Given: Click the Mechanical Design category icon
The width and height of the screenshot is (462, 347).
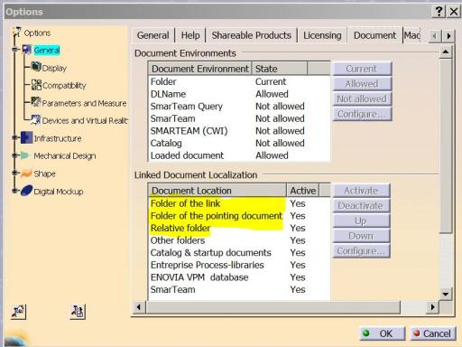Looking at the screenshot, I should click(x=25, y=155).
